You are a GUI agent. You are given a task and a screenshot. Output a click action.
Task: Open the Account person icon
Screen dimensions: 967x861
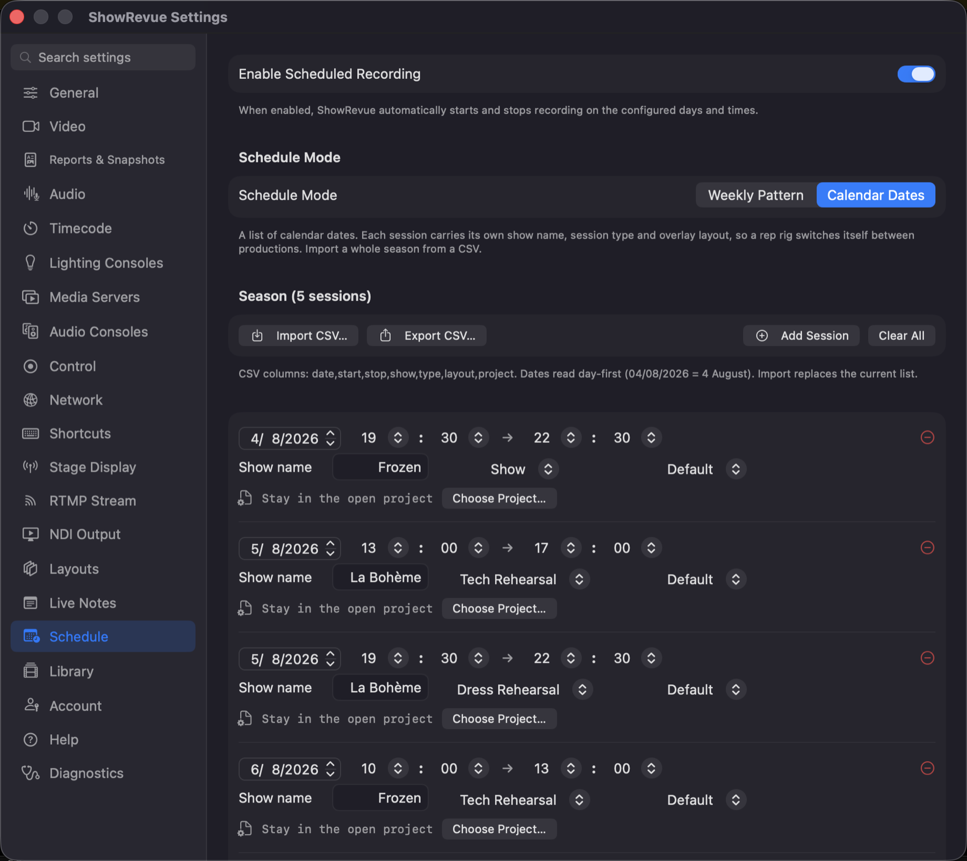click(x=31, y=705)
